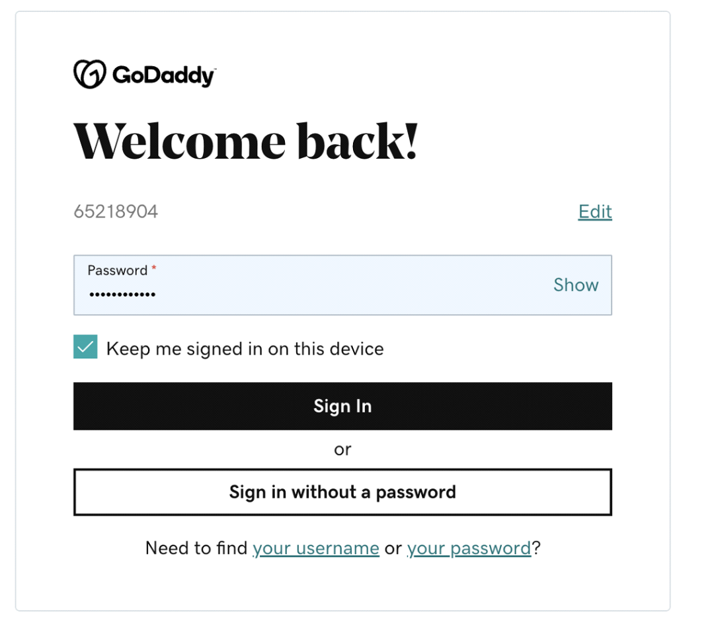Open the find your username help link
The width and height of the screenshot is (706, 624).
[315, 547]
